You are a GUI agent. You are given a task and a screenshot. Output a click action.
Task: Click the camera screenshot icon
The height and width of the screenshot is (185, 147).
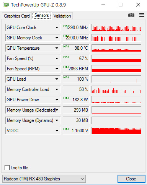(x=131, y=15)
